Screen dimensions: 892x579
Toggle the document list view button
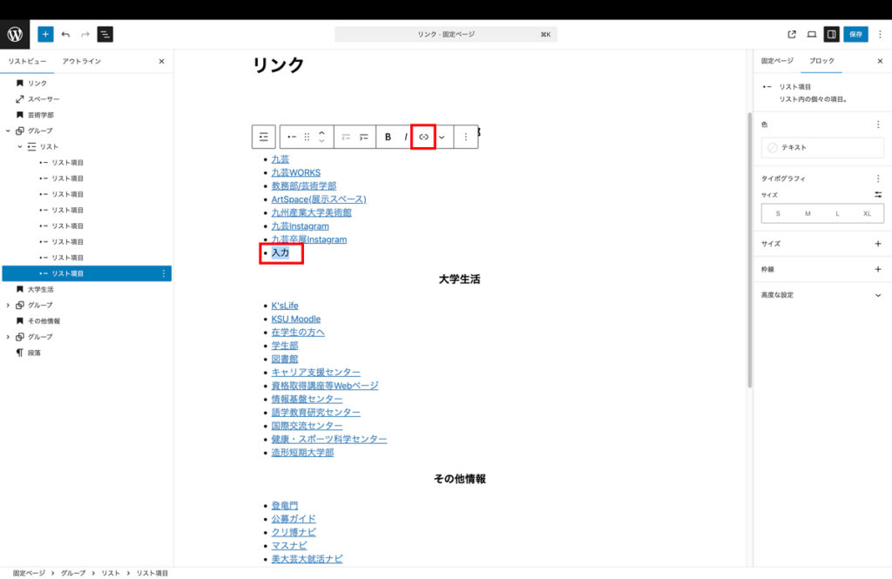point(105,34)
